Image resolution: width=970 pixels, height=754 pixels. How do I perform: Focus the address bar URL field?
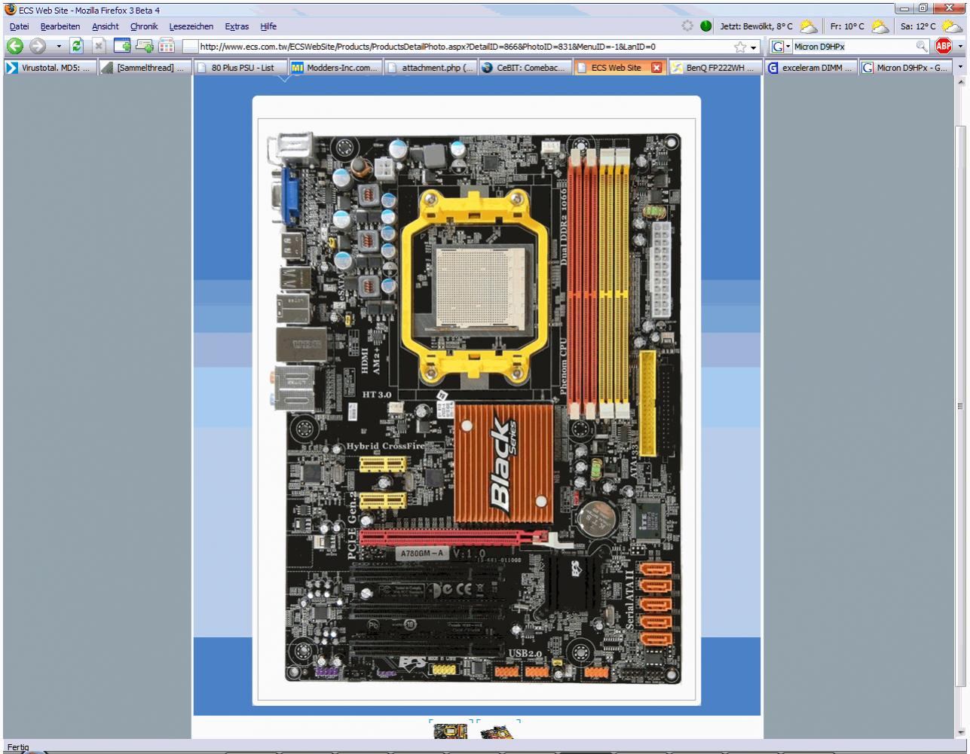[465, 47]
